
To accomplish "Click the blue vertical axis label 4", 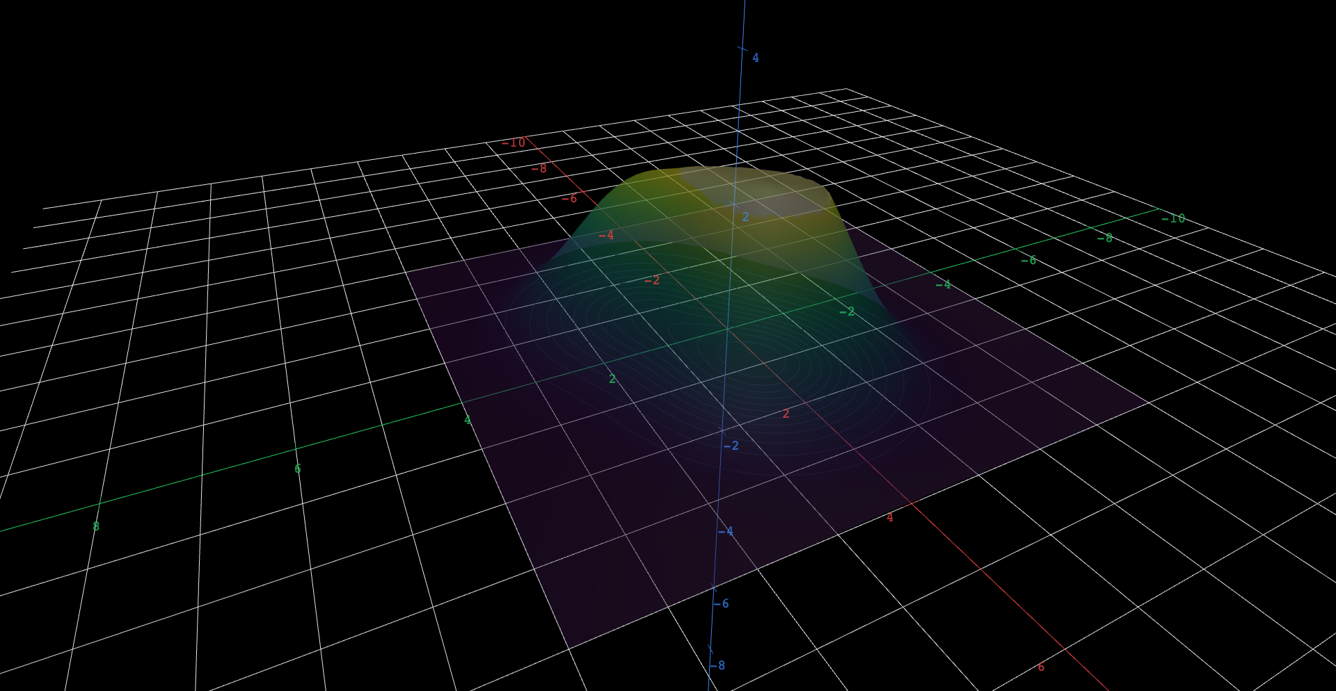I will [x=756, y=58].
